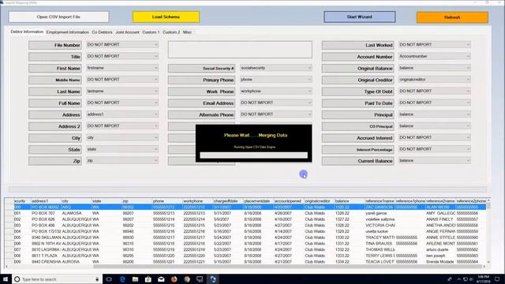This screenshot has height=284, width=505.
Task: Open the Account Number mapping dropdown
Action: [x=435, y=56]
